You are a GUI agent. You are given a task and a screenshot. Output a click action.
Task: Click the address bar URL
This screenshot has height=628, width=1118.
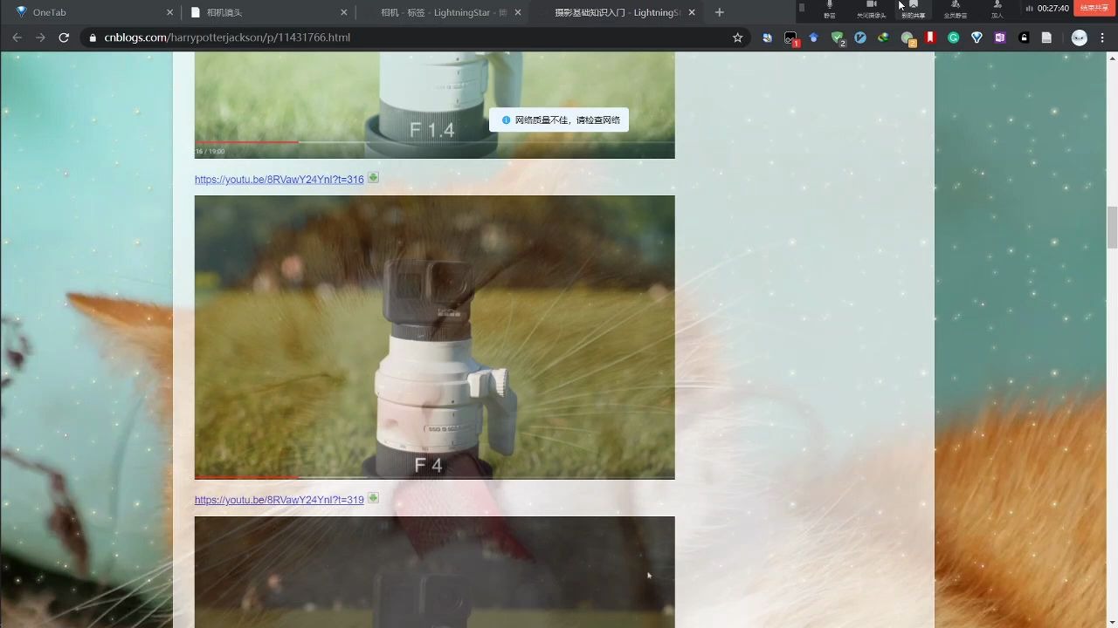[227, 38]
